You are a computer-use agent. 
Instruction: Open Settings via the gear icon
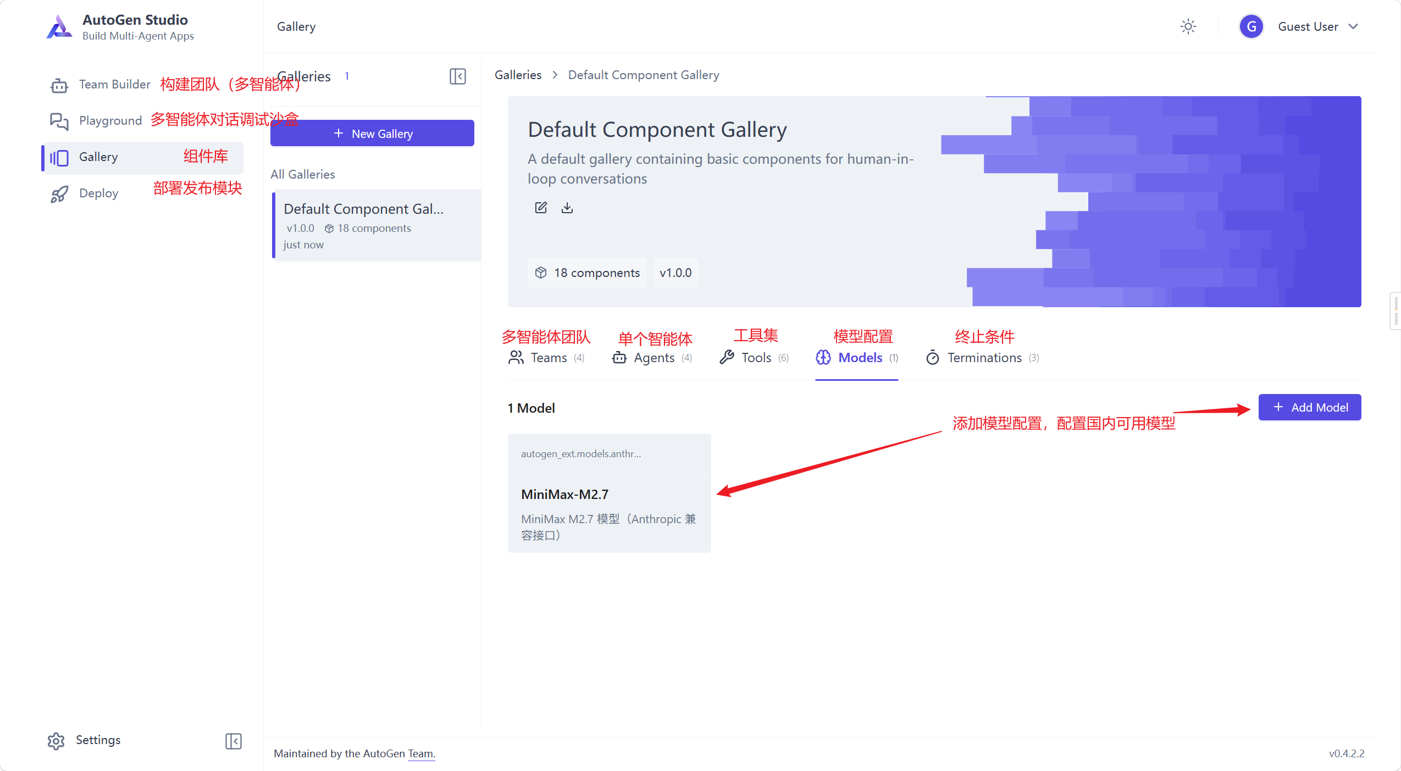tap(56, 741)
